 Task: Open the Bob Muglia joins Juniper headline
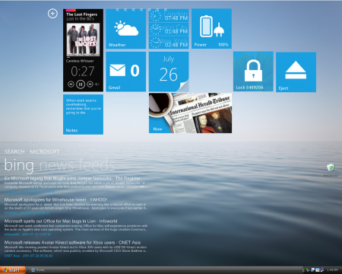point(72,178)
